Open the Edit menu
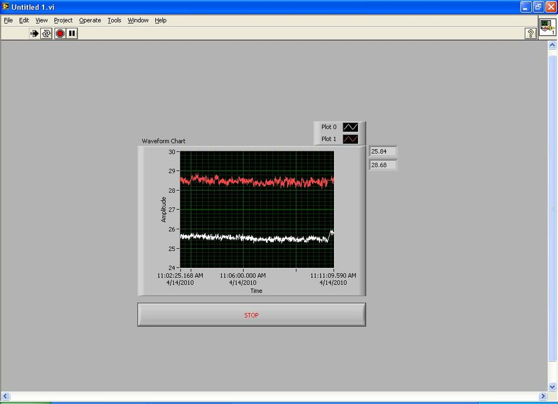558x404 pixels. 24,20
